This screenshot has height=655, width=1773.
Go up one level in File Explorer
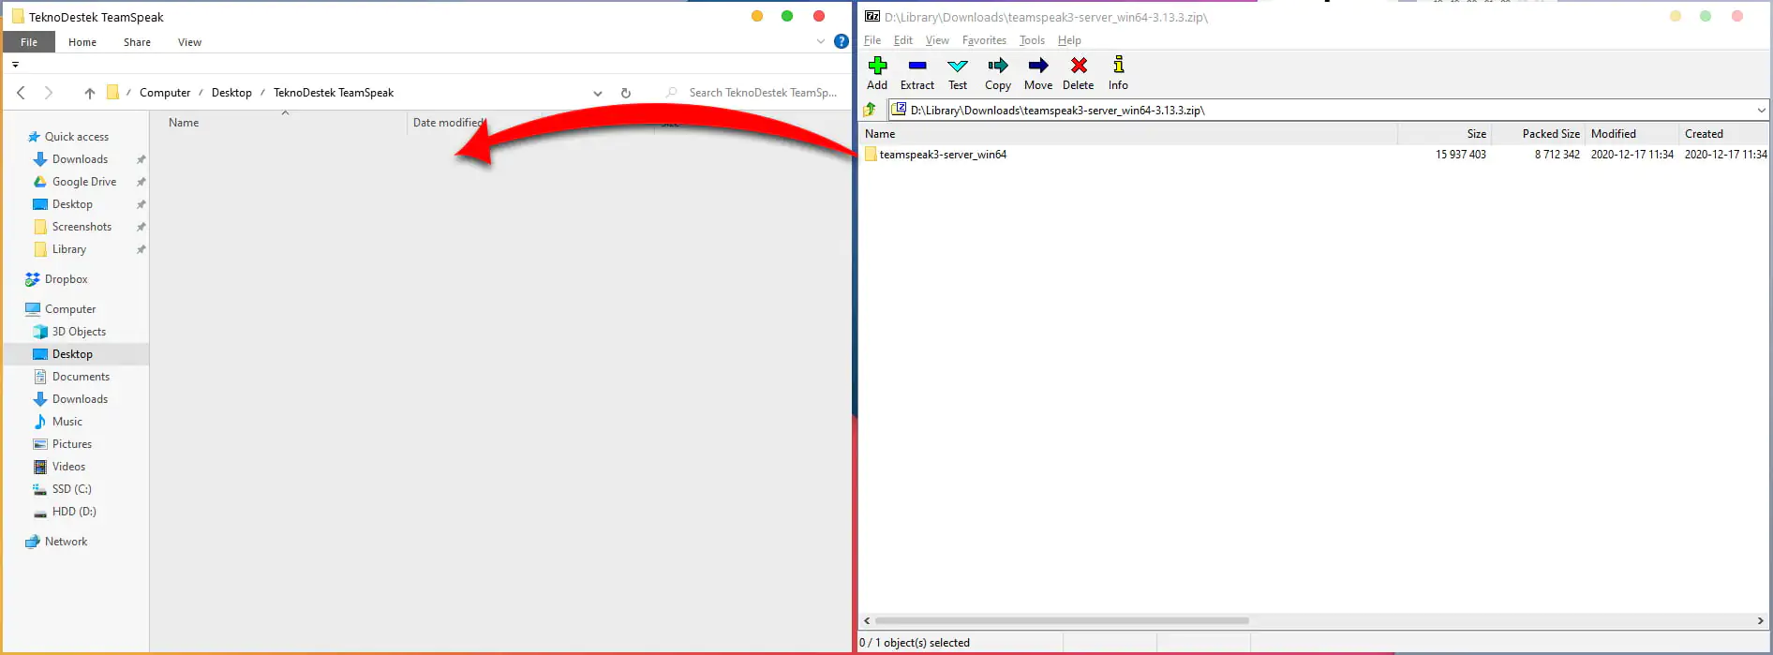[90, 93]
